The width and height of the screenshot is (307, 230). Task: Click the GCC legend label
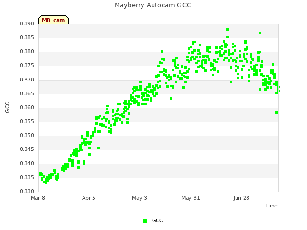[157, 220]
